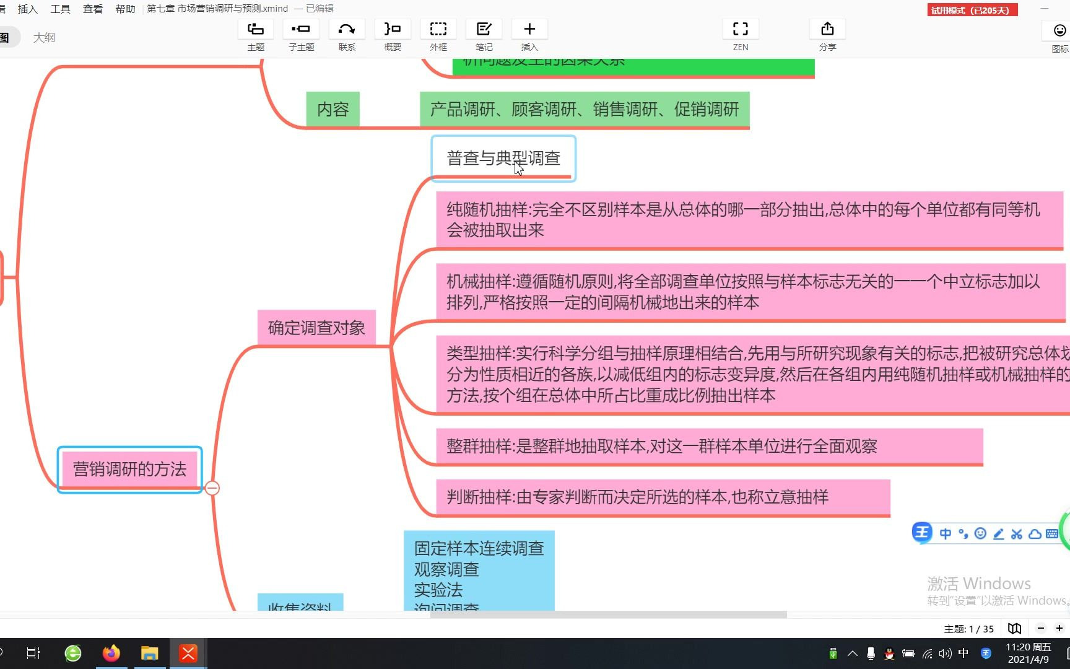The width and height of the screenshot is (1070, 669).
Task: Select the 判断抽样 topic
Action: [x=663, y=497]
